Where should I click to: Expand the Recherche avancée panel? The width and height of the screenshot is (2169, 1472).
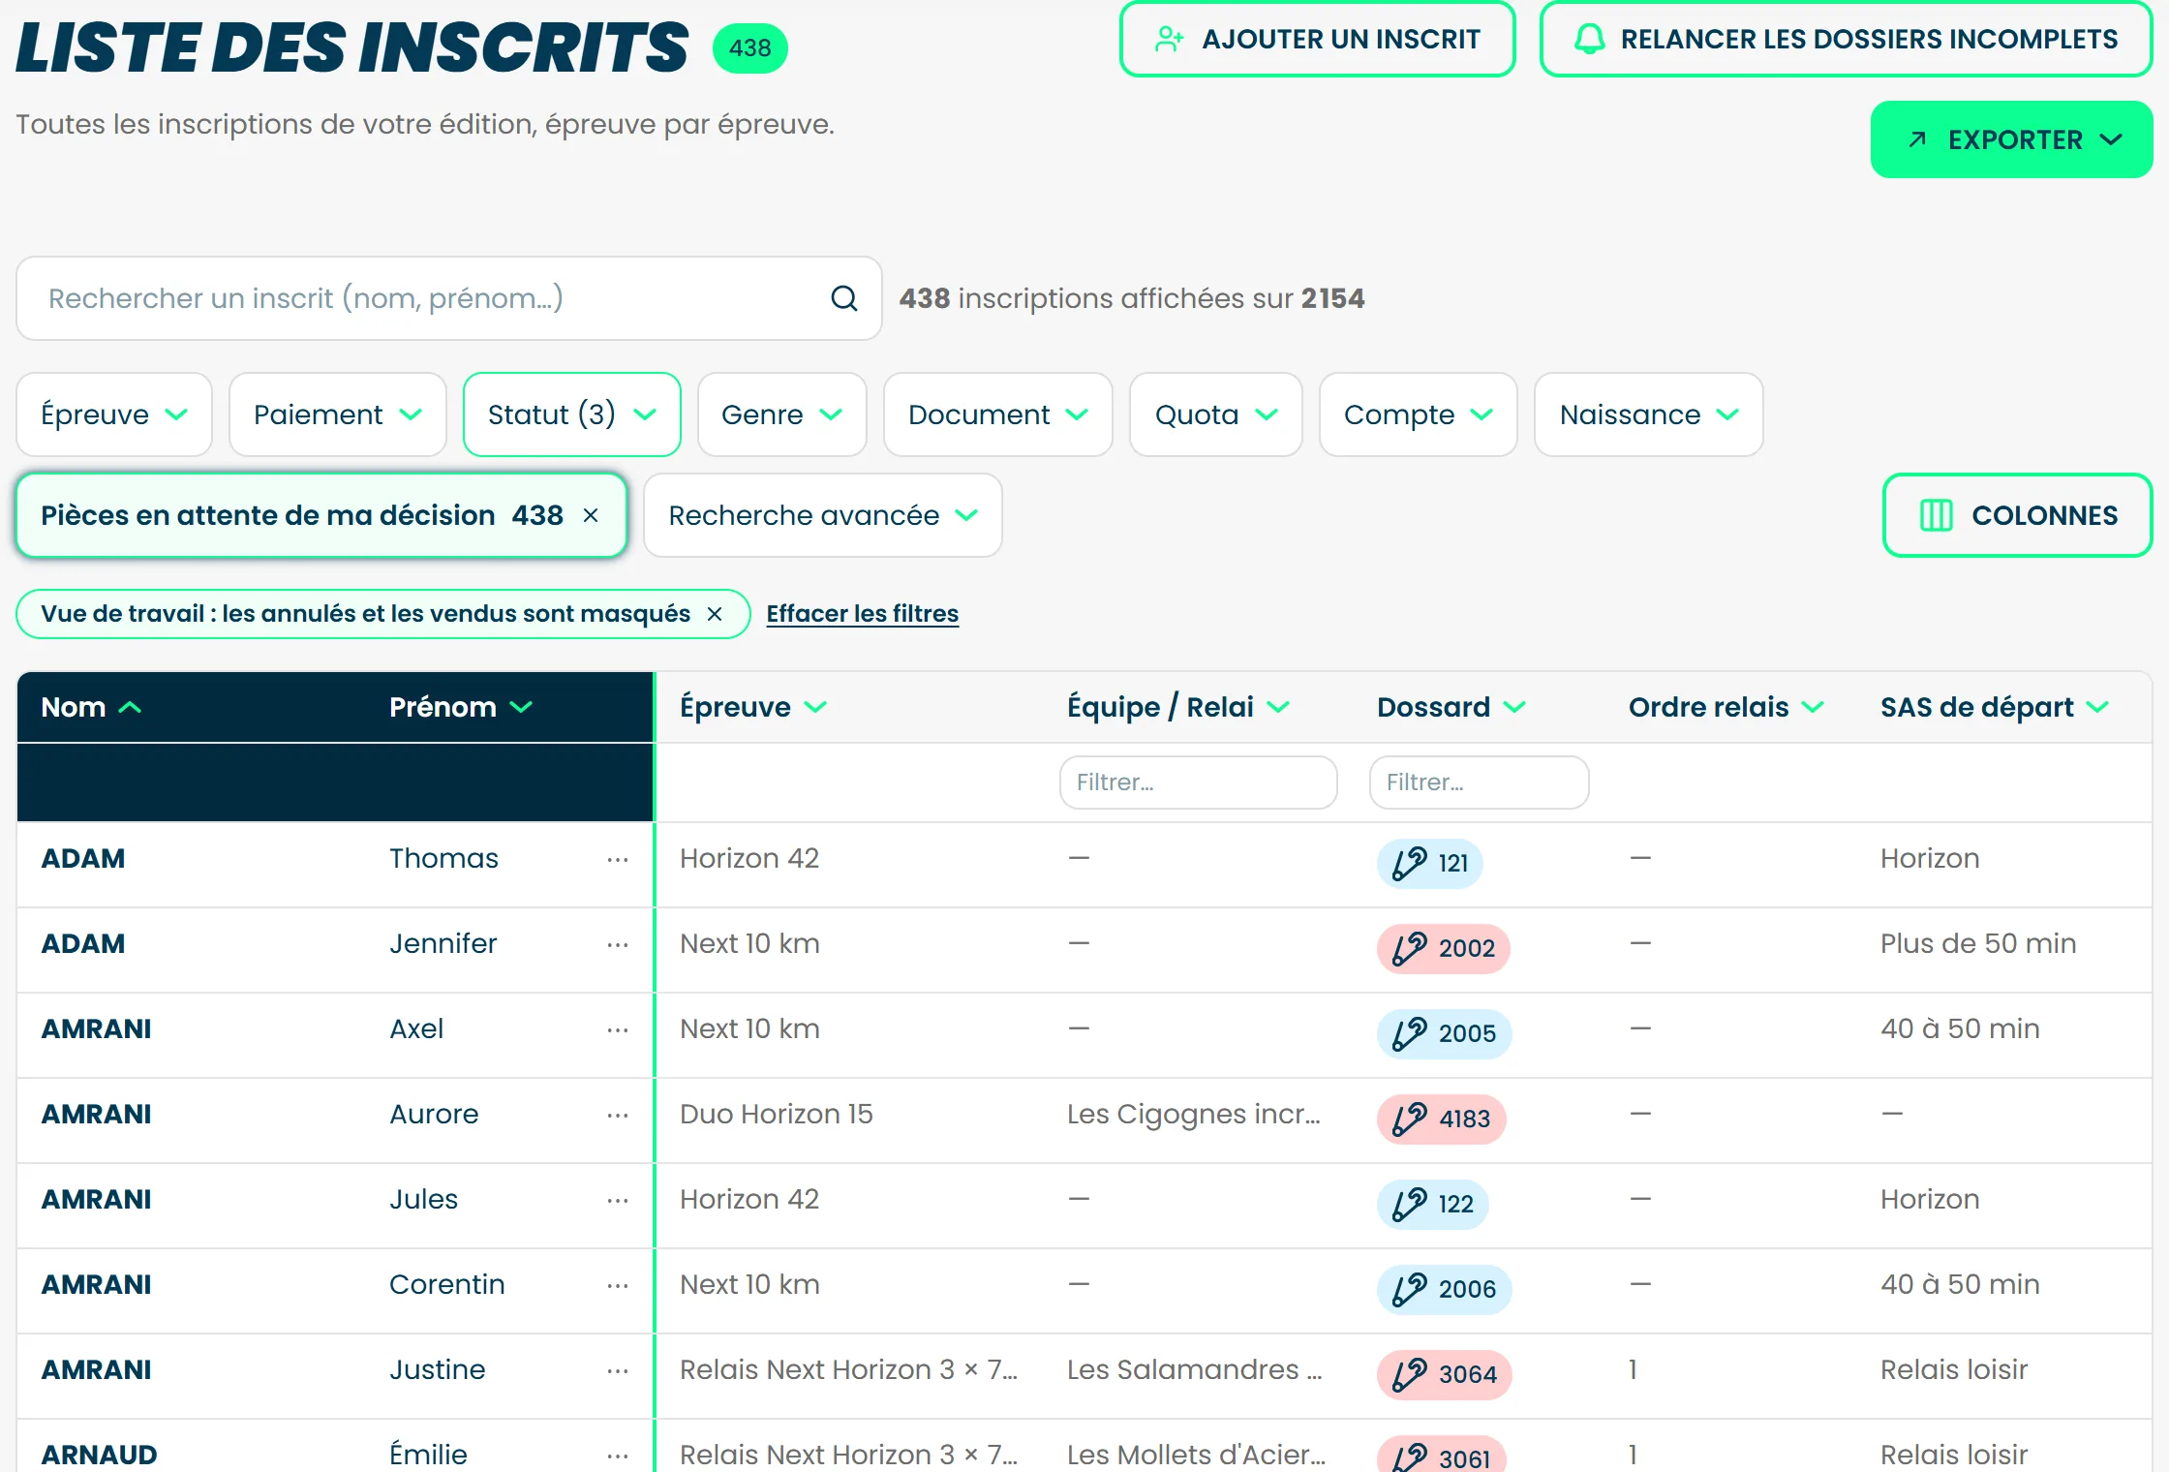tap(822, 515)
